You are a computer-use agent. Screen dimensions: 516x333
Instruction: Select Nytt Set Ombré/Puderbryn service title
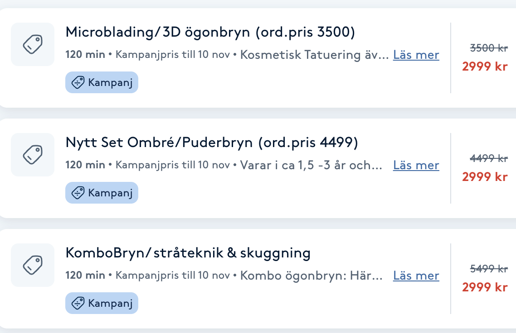[x=212, y=143]
